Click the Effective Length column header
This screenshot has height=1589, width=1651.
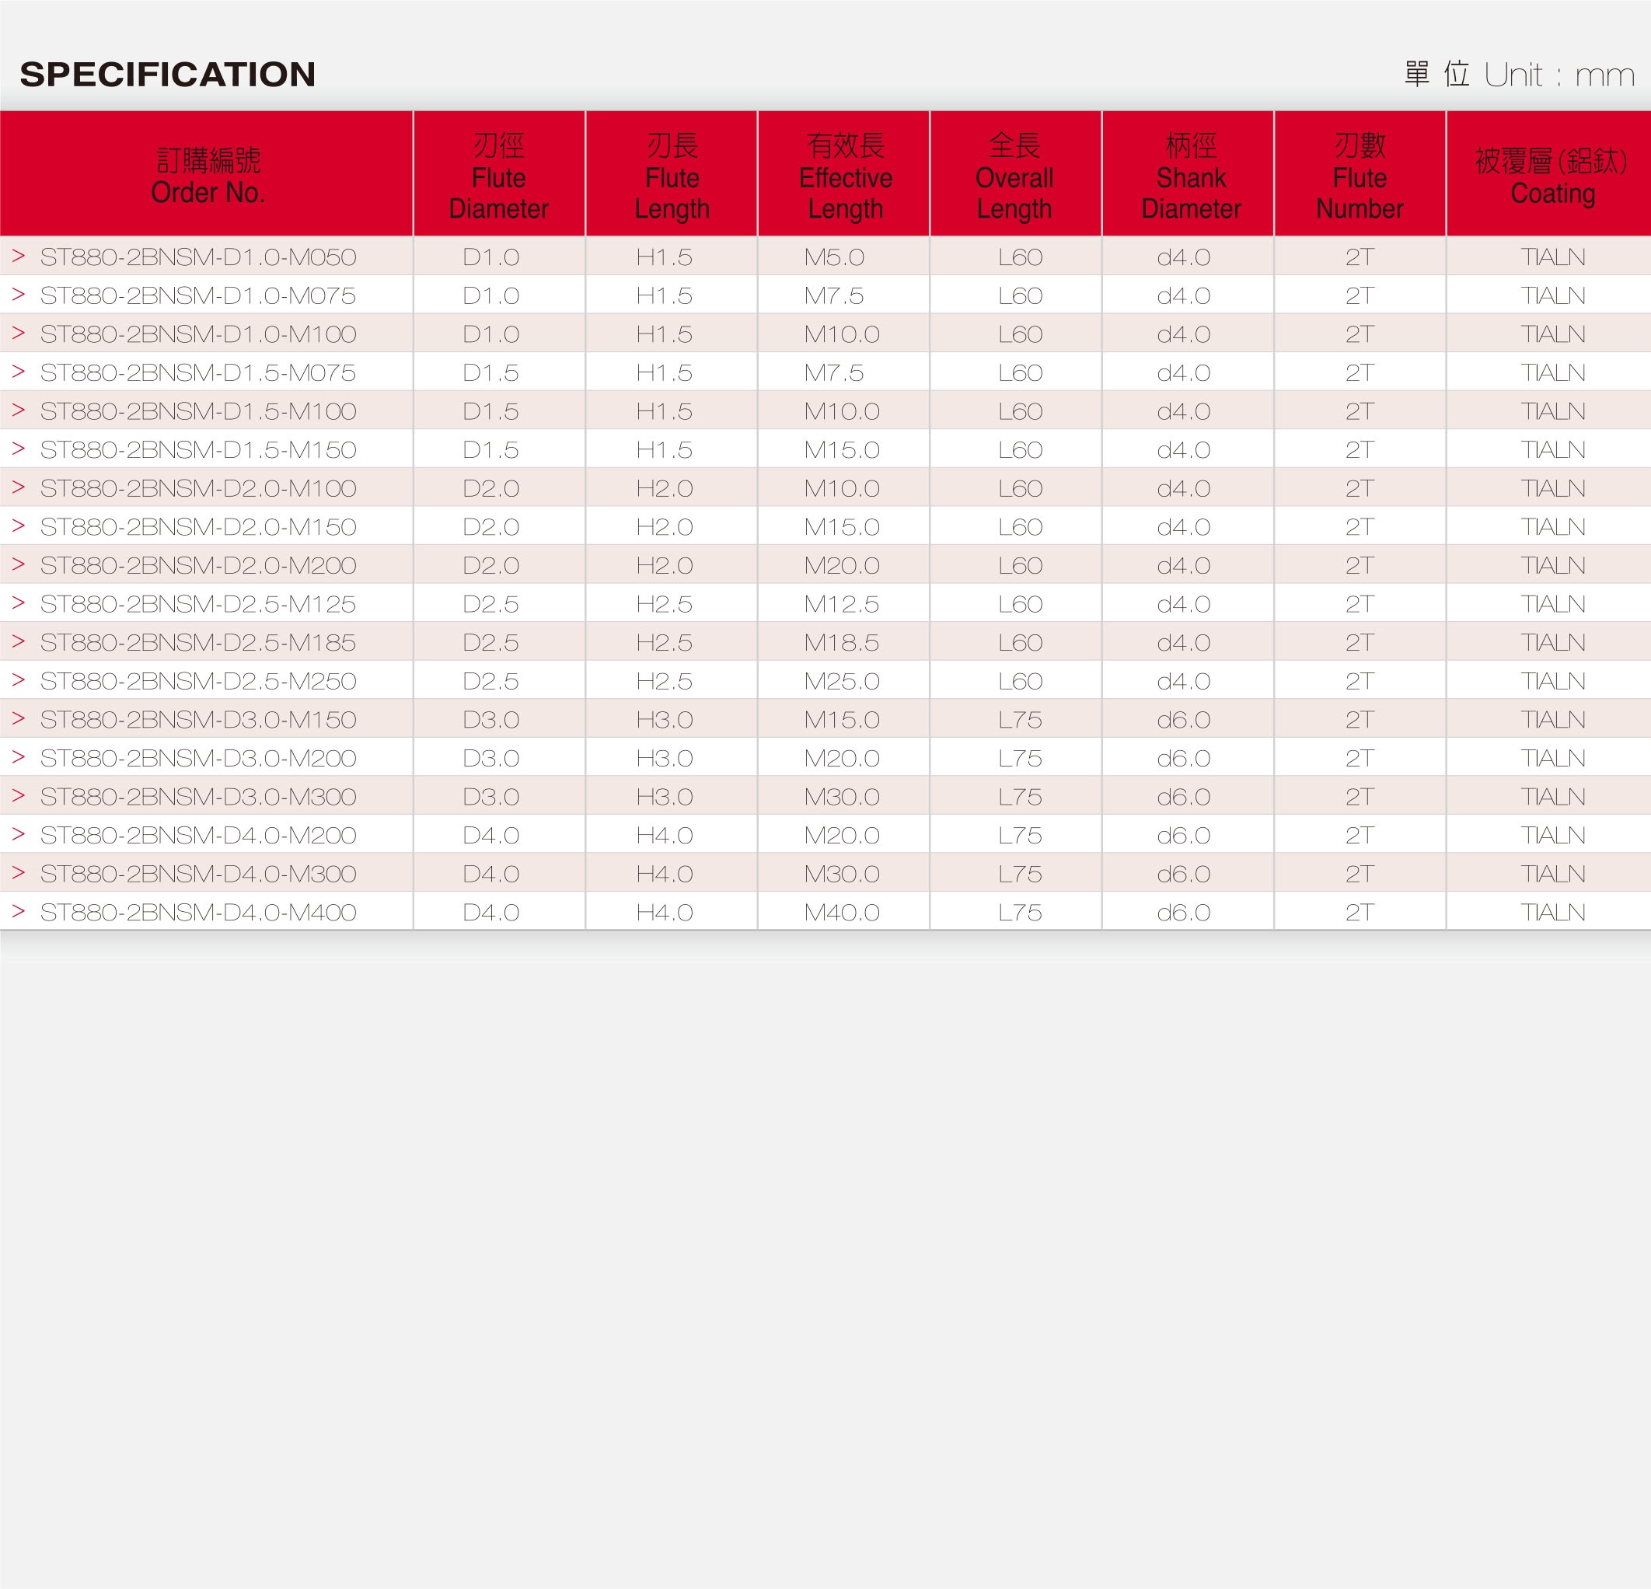(844, 173)
